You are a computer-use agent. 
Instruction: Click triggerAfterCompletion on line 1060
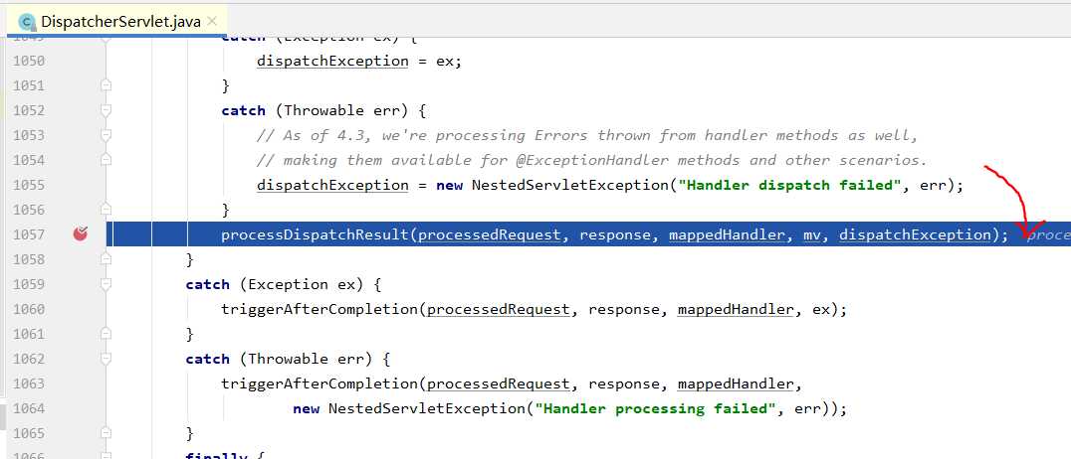(319, 310)
